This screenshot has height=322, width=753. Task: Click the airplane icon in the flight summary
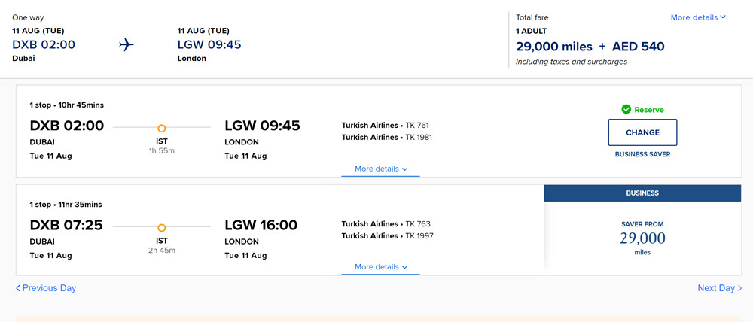127,45
